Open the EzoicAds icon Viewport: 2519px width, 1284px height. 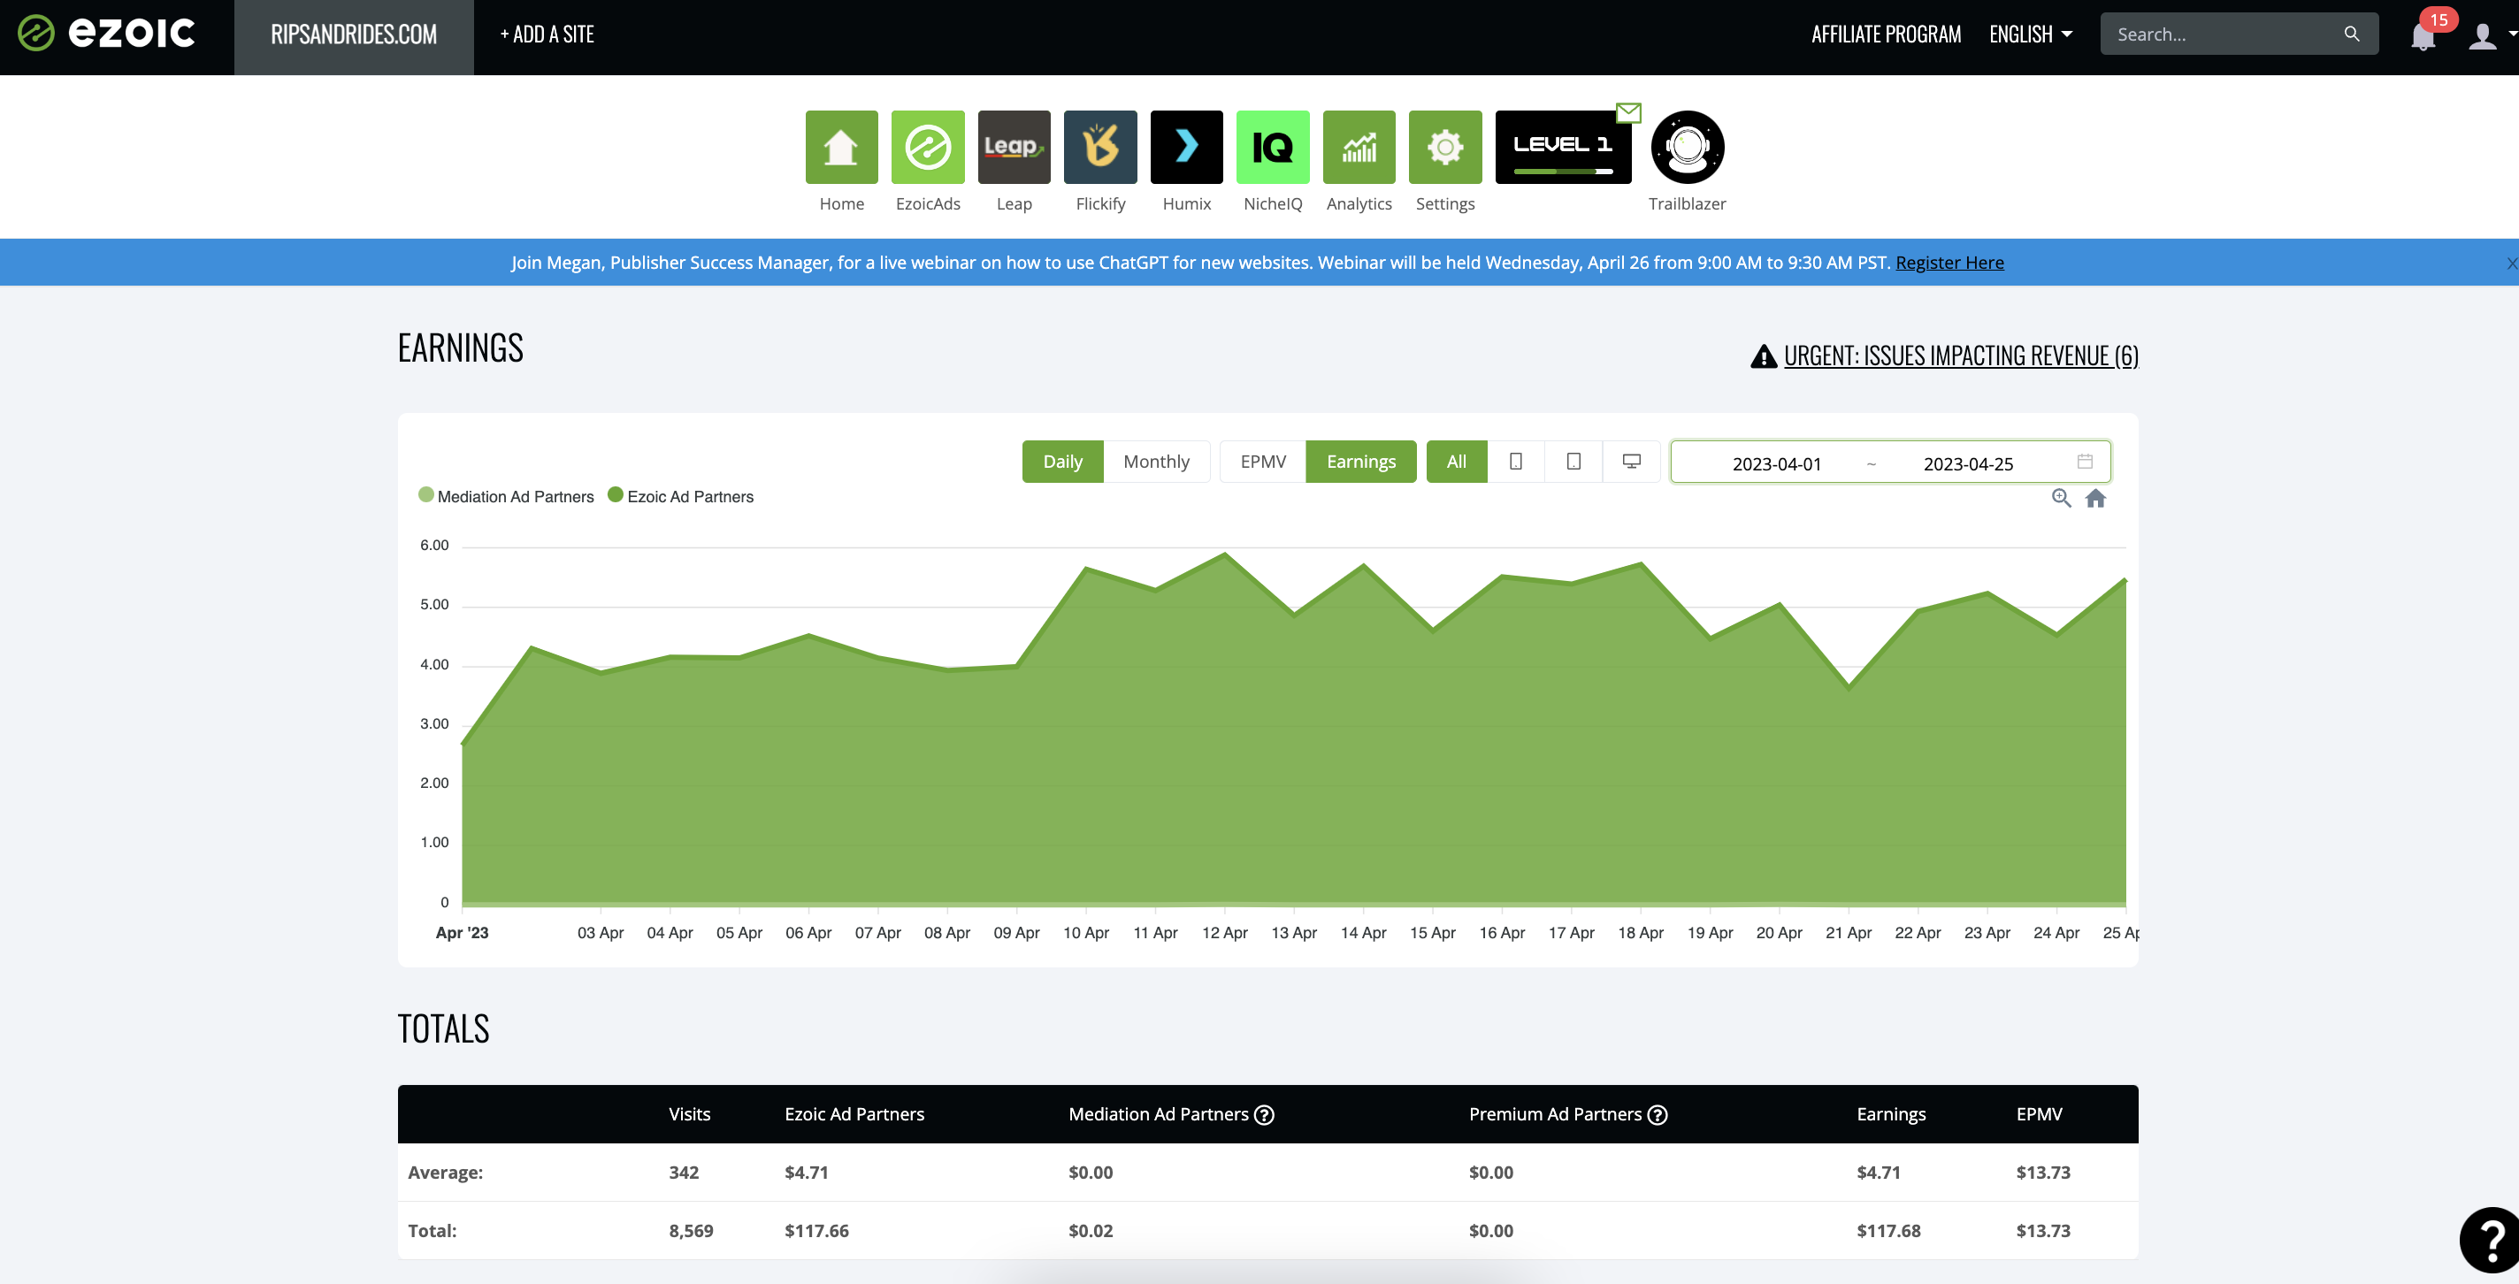pyautogui.click(x=927, y=147)
